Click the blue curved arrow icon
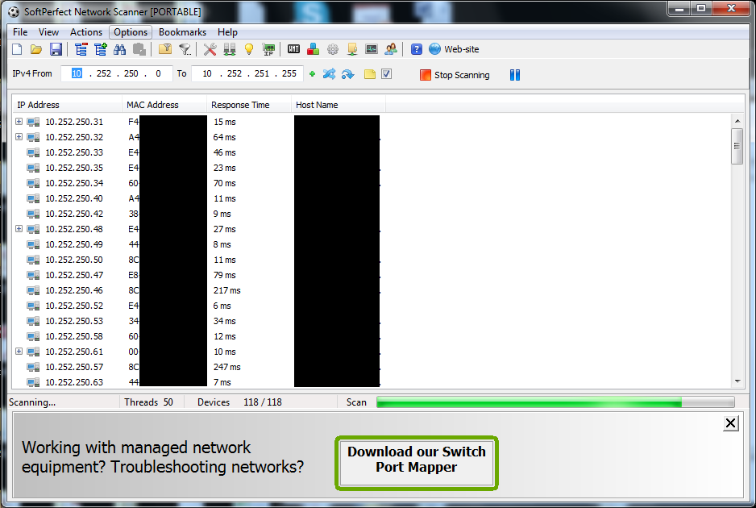The height and width of the screenshot is (508, 756). click(347, 74)
